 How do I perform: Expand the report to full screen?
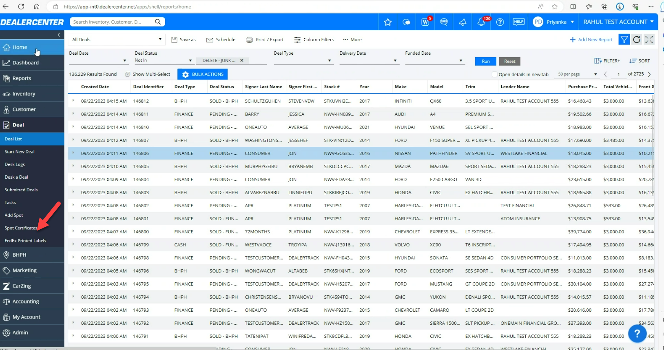click(x=649, y=40)
